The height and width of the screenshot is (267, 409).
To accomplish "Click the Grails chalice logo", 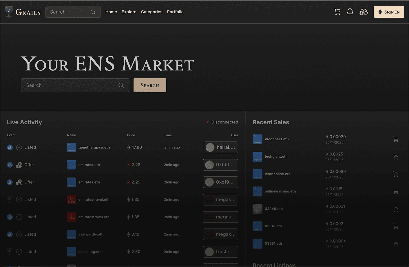I will coord(9,12).
